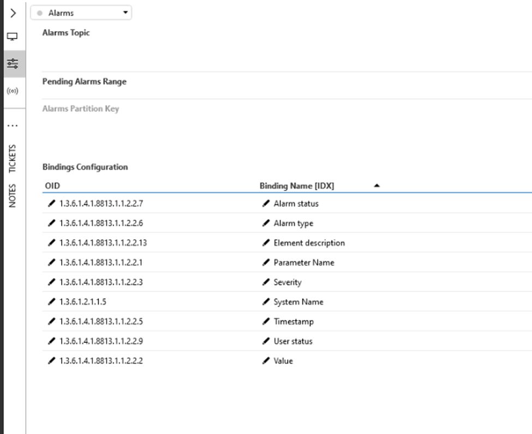
Task: Expand the collapsed sidebar with chevron arrow
Action: [x=12, y=13]
